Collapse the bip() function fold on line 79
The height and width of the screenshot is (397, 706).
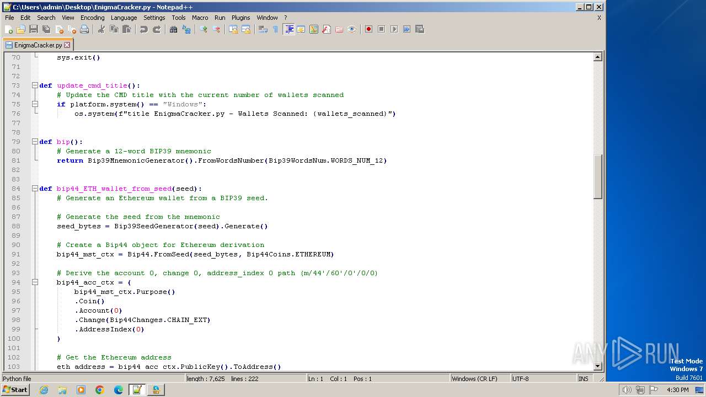(x=35, y=142)
